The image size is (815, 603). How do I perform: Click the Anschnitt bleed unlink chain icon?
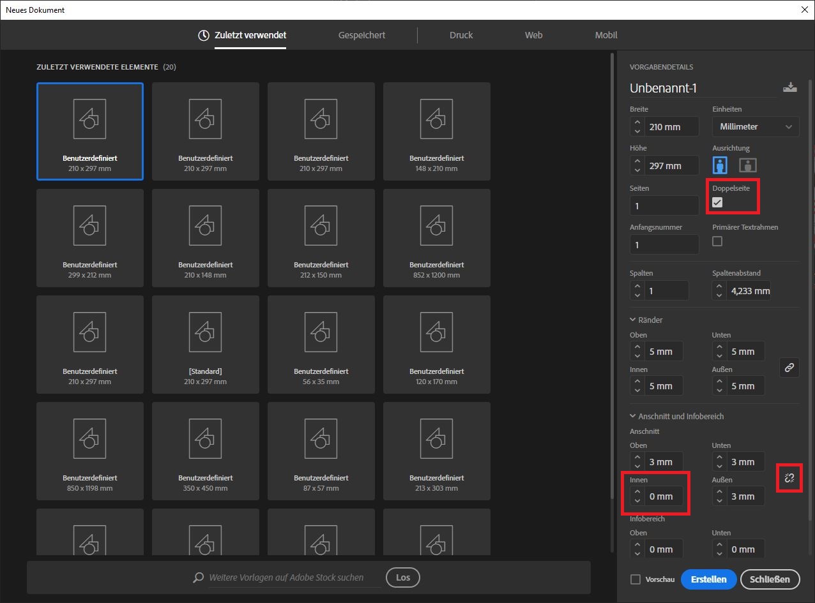click(x=789, y=478)
